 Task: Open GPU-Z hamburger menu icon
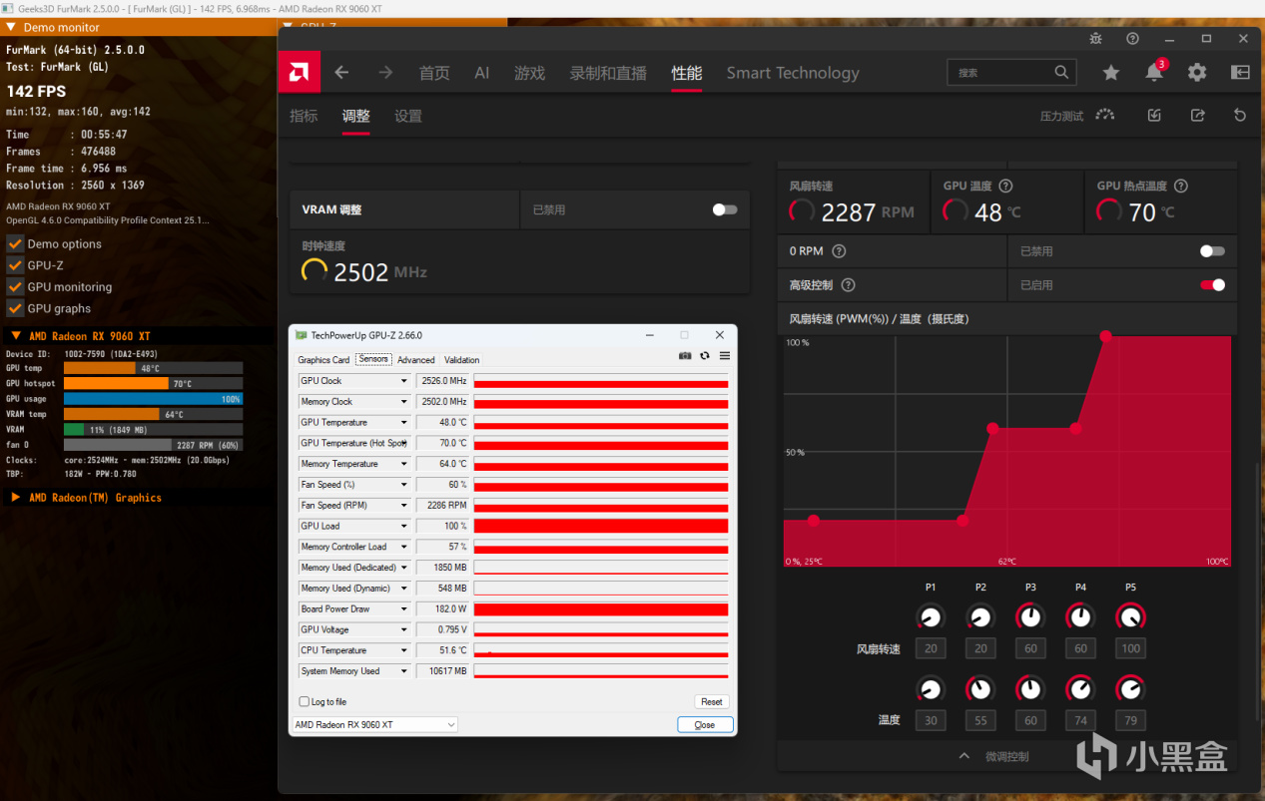(725, 355)
